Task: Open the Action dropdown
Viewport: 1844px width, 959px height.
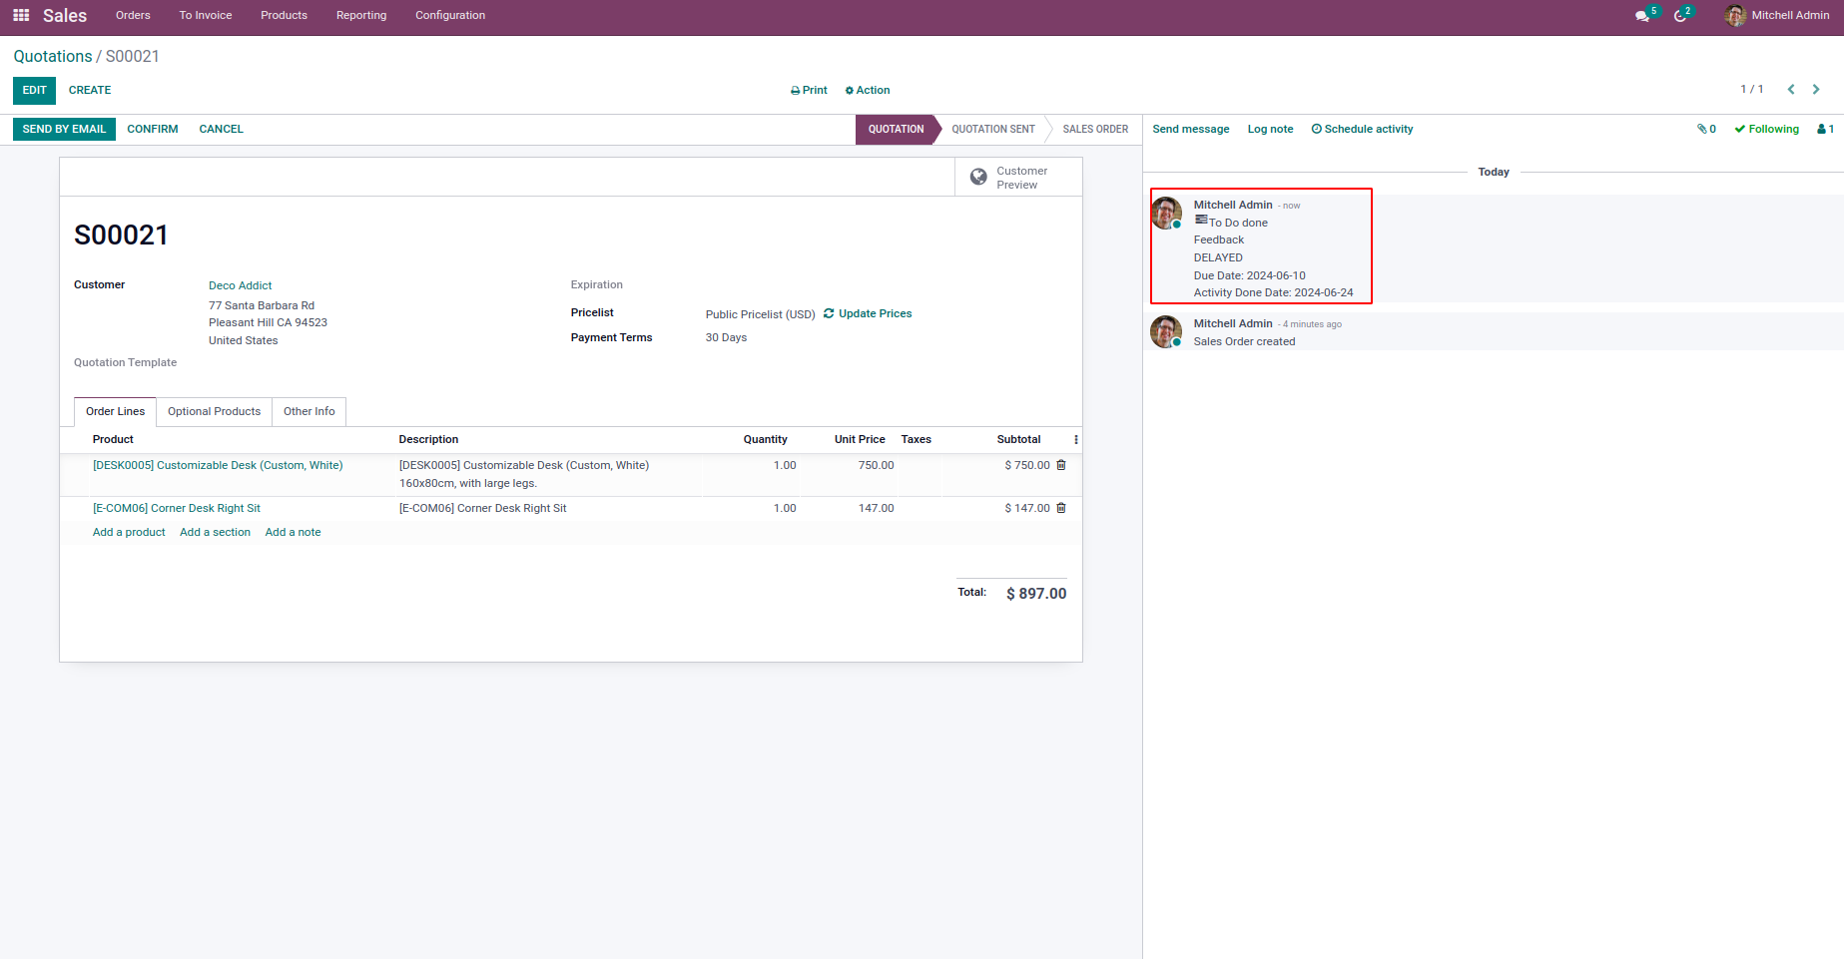Action: 868,90
